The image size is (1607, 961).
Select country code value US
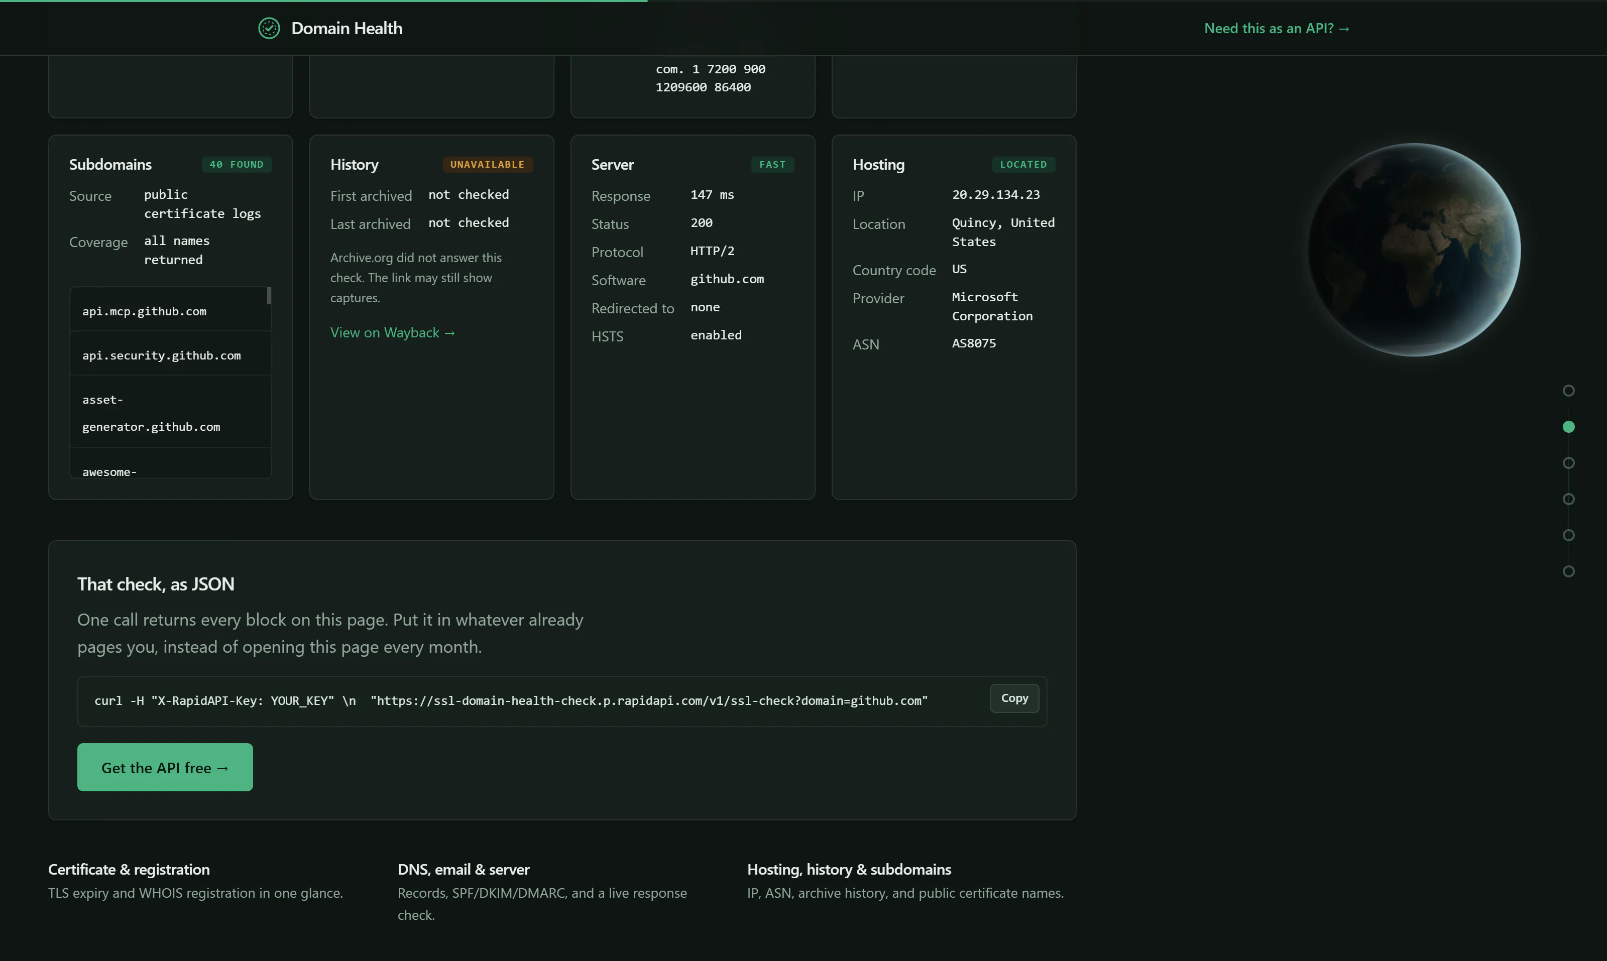959,269
